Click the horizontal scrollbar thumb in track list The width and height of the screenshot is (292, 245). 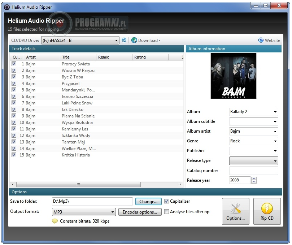pos(78,184)
